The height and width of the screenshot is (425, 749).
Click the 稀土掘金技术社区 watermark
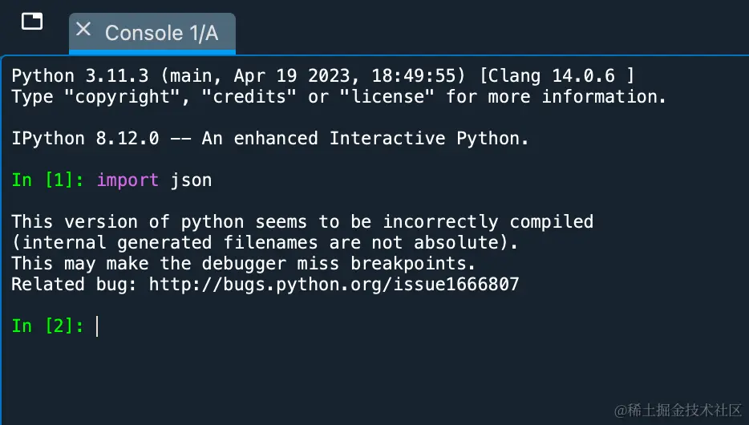678,410
